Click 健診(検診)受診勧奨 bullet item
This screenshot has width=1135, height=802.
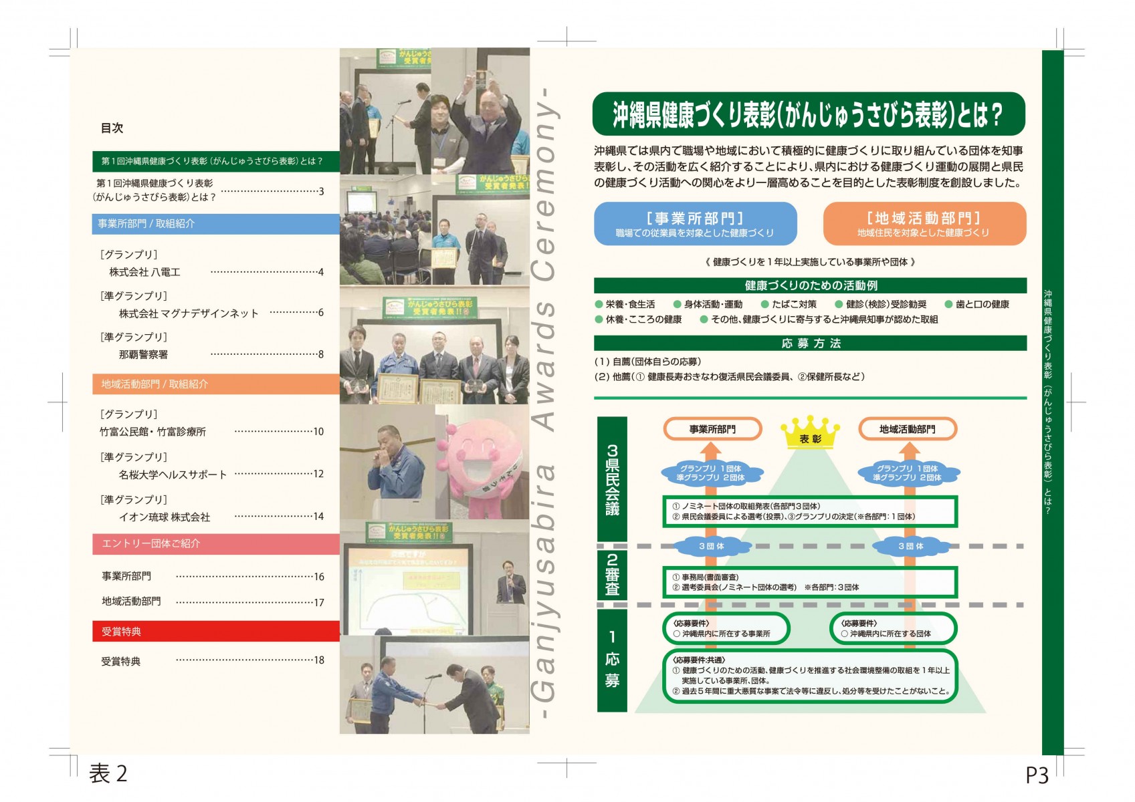(880, 304)
